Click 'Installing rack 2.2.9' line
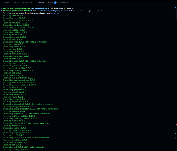 13,52
